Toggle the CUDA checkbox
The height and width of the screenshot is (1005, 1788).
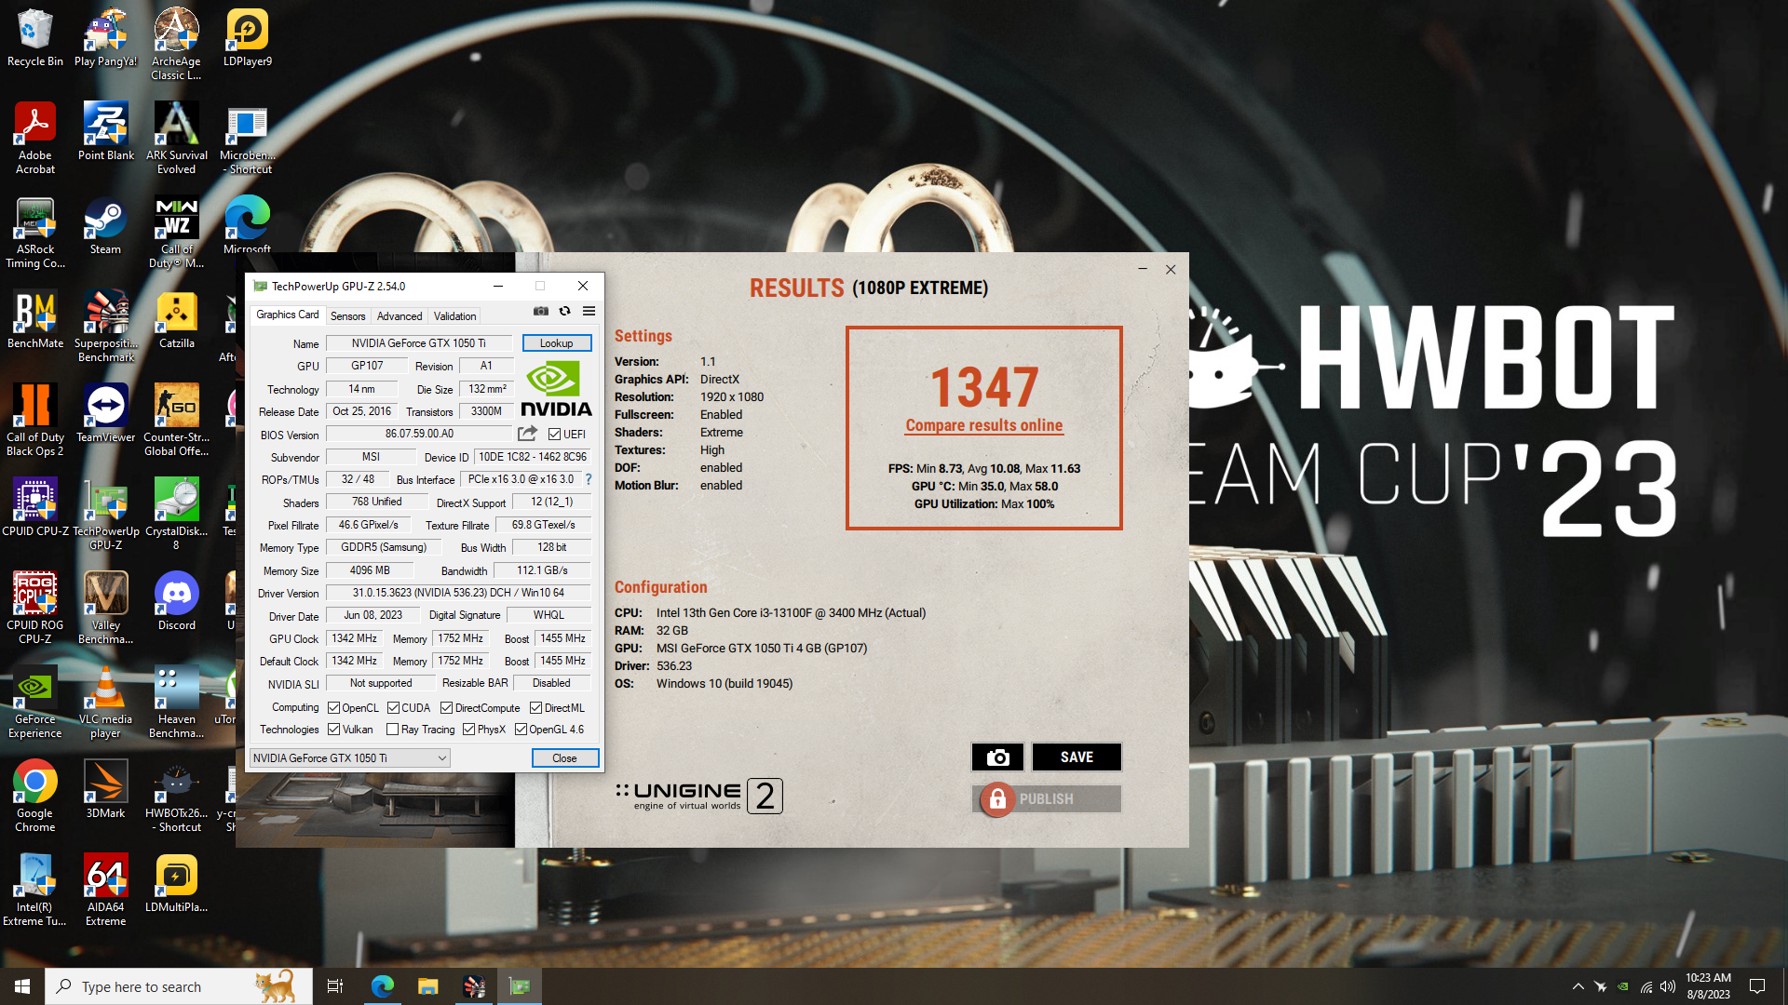393,708
